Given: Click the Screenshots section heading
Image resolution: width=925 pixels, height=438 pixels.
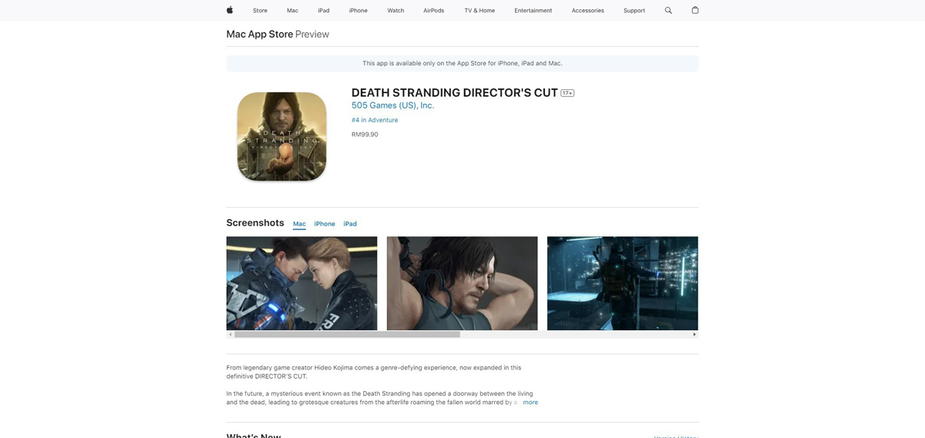Looking at the screenshot, I should [x=255, y=222].
